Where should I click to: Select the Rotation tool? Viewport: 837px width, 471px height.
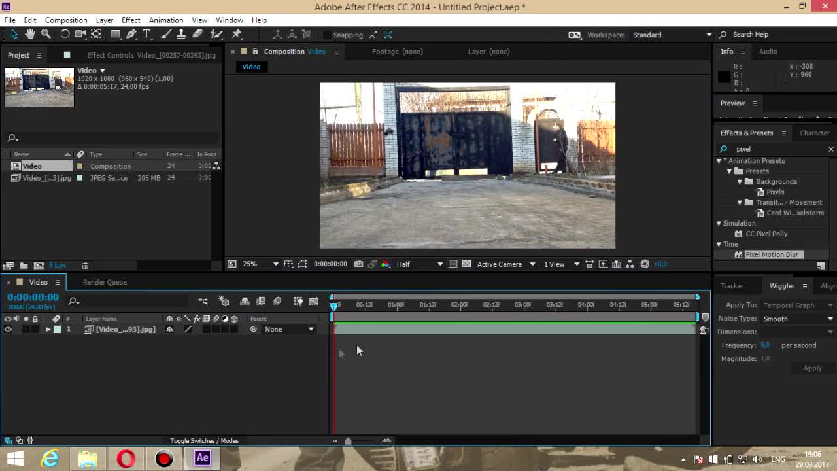click(65, 34)
